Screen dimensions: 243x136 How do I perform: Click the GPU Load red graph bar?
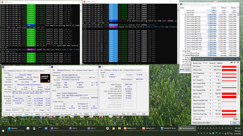[229, 97]
